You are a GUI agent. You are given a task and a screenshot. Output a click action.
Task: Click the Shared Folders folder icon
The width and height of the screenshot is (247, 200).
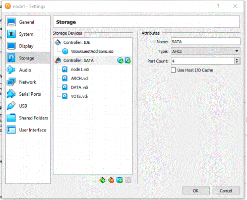tap(11, 118)
